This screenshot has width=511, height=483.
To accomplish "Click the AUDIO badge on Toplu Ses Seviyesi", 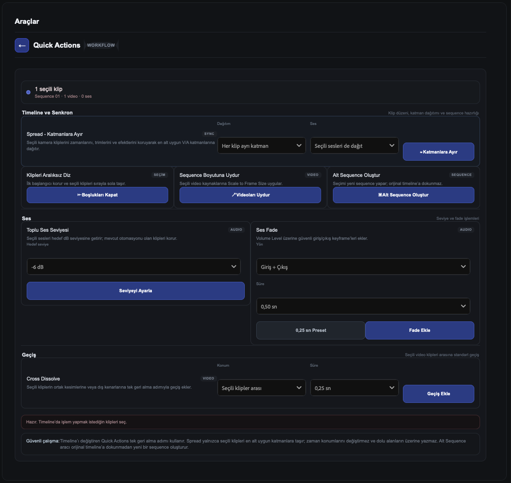I will [x=236, y=230].
